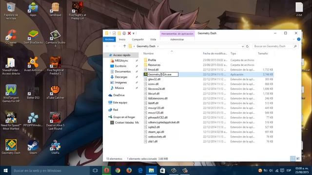Open Edge from the taskbar
Viewport: 312px width, 175px height.
tap(140, 171)
